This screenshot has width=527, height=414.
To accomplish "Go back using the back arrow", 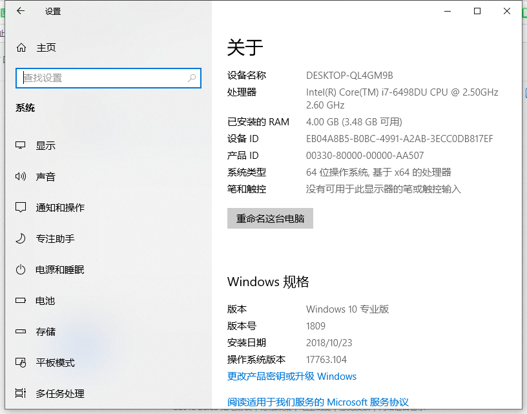I will [x=21, y=11].
